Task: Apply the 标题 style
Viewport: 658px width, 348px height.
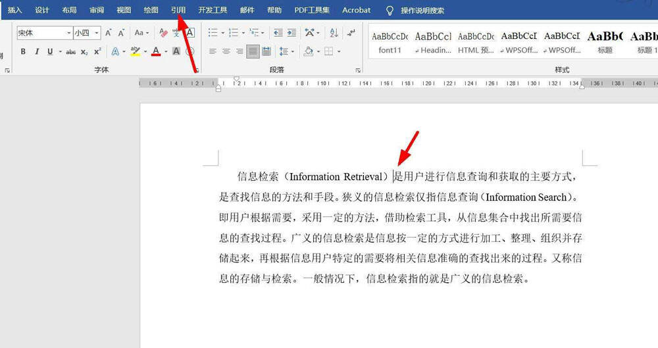Action: [x=605, y=43]
